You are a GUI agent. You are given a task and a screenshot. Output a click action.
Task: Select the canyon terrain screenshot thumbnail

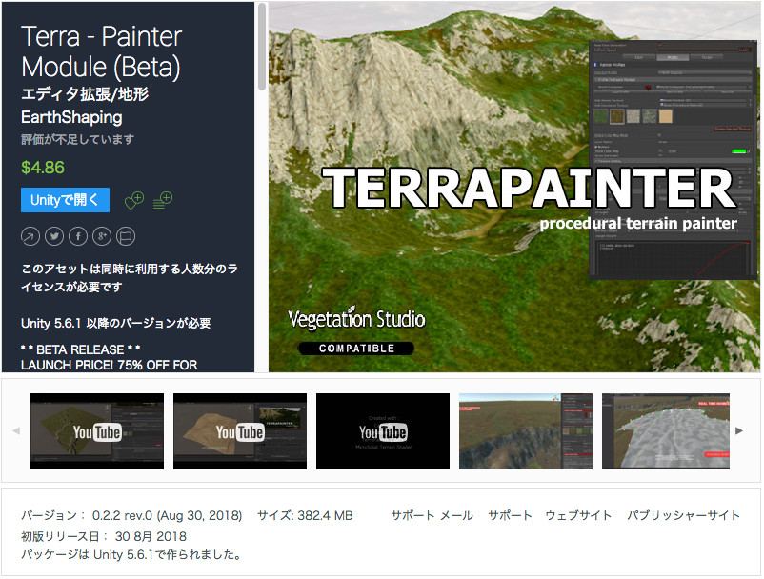[526, 431]
